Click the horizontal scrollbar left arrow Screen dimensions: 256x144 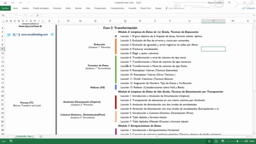click(157, 136)
